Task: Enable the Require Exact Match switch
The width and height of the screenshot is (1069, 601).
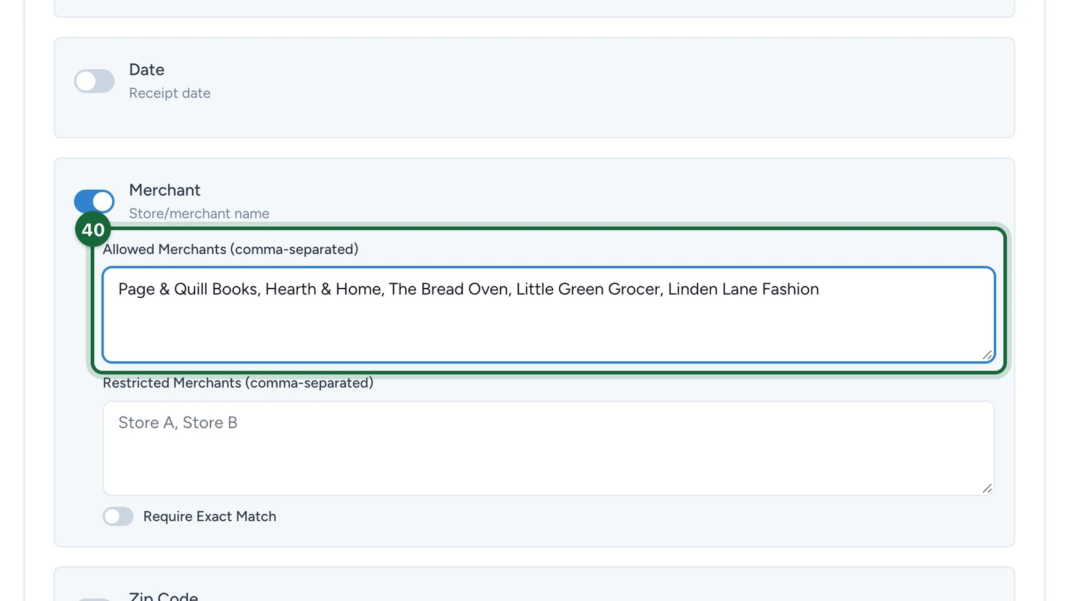Action: click(118, 516)
